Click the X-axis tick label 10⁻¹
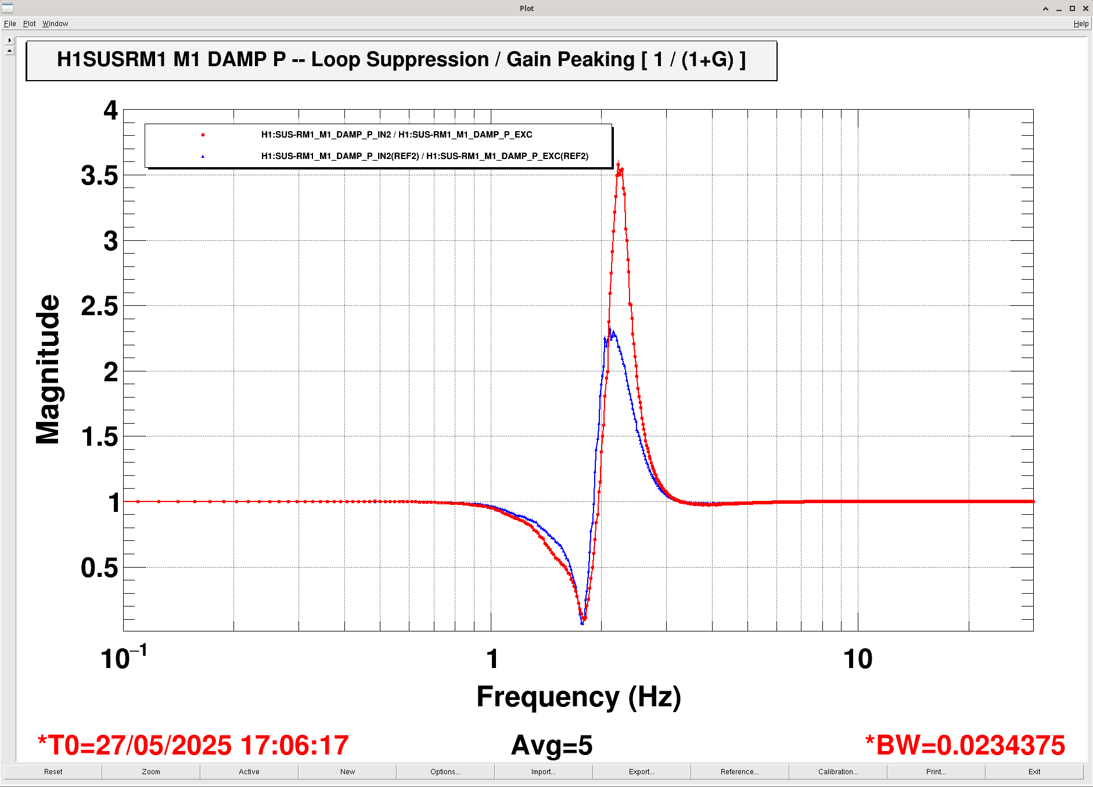Screen dimensions: 1093x787 (x=124, y=658)
